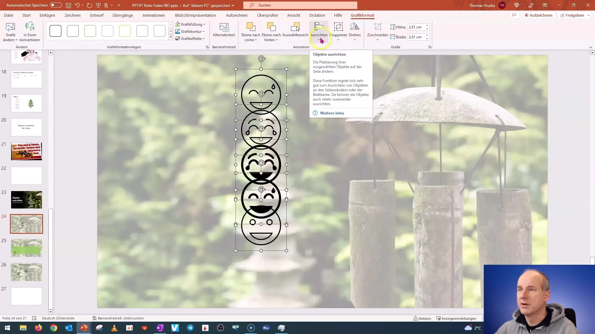Open Grafikkontur dropdown
The image size is (595, 334).
pos(190,31)
